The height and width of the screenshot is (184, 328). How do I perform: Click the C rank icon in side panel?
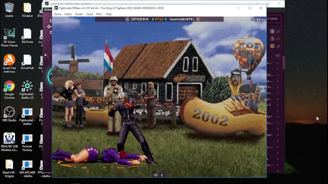pos(272,46)
